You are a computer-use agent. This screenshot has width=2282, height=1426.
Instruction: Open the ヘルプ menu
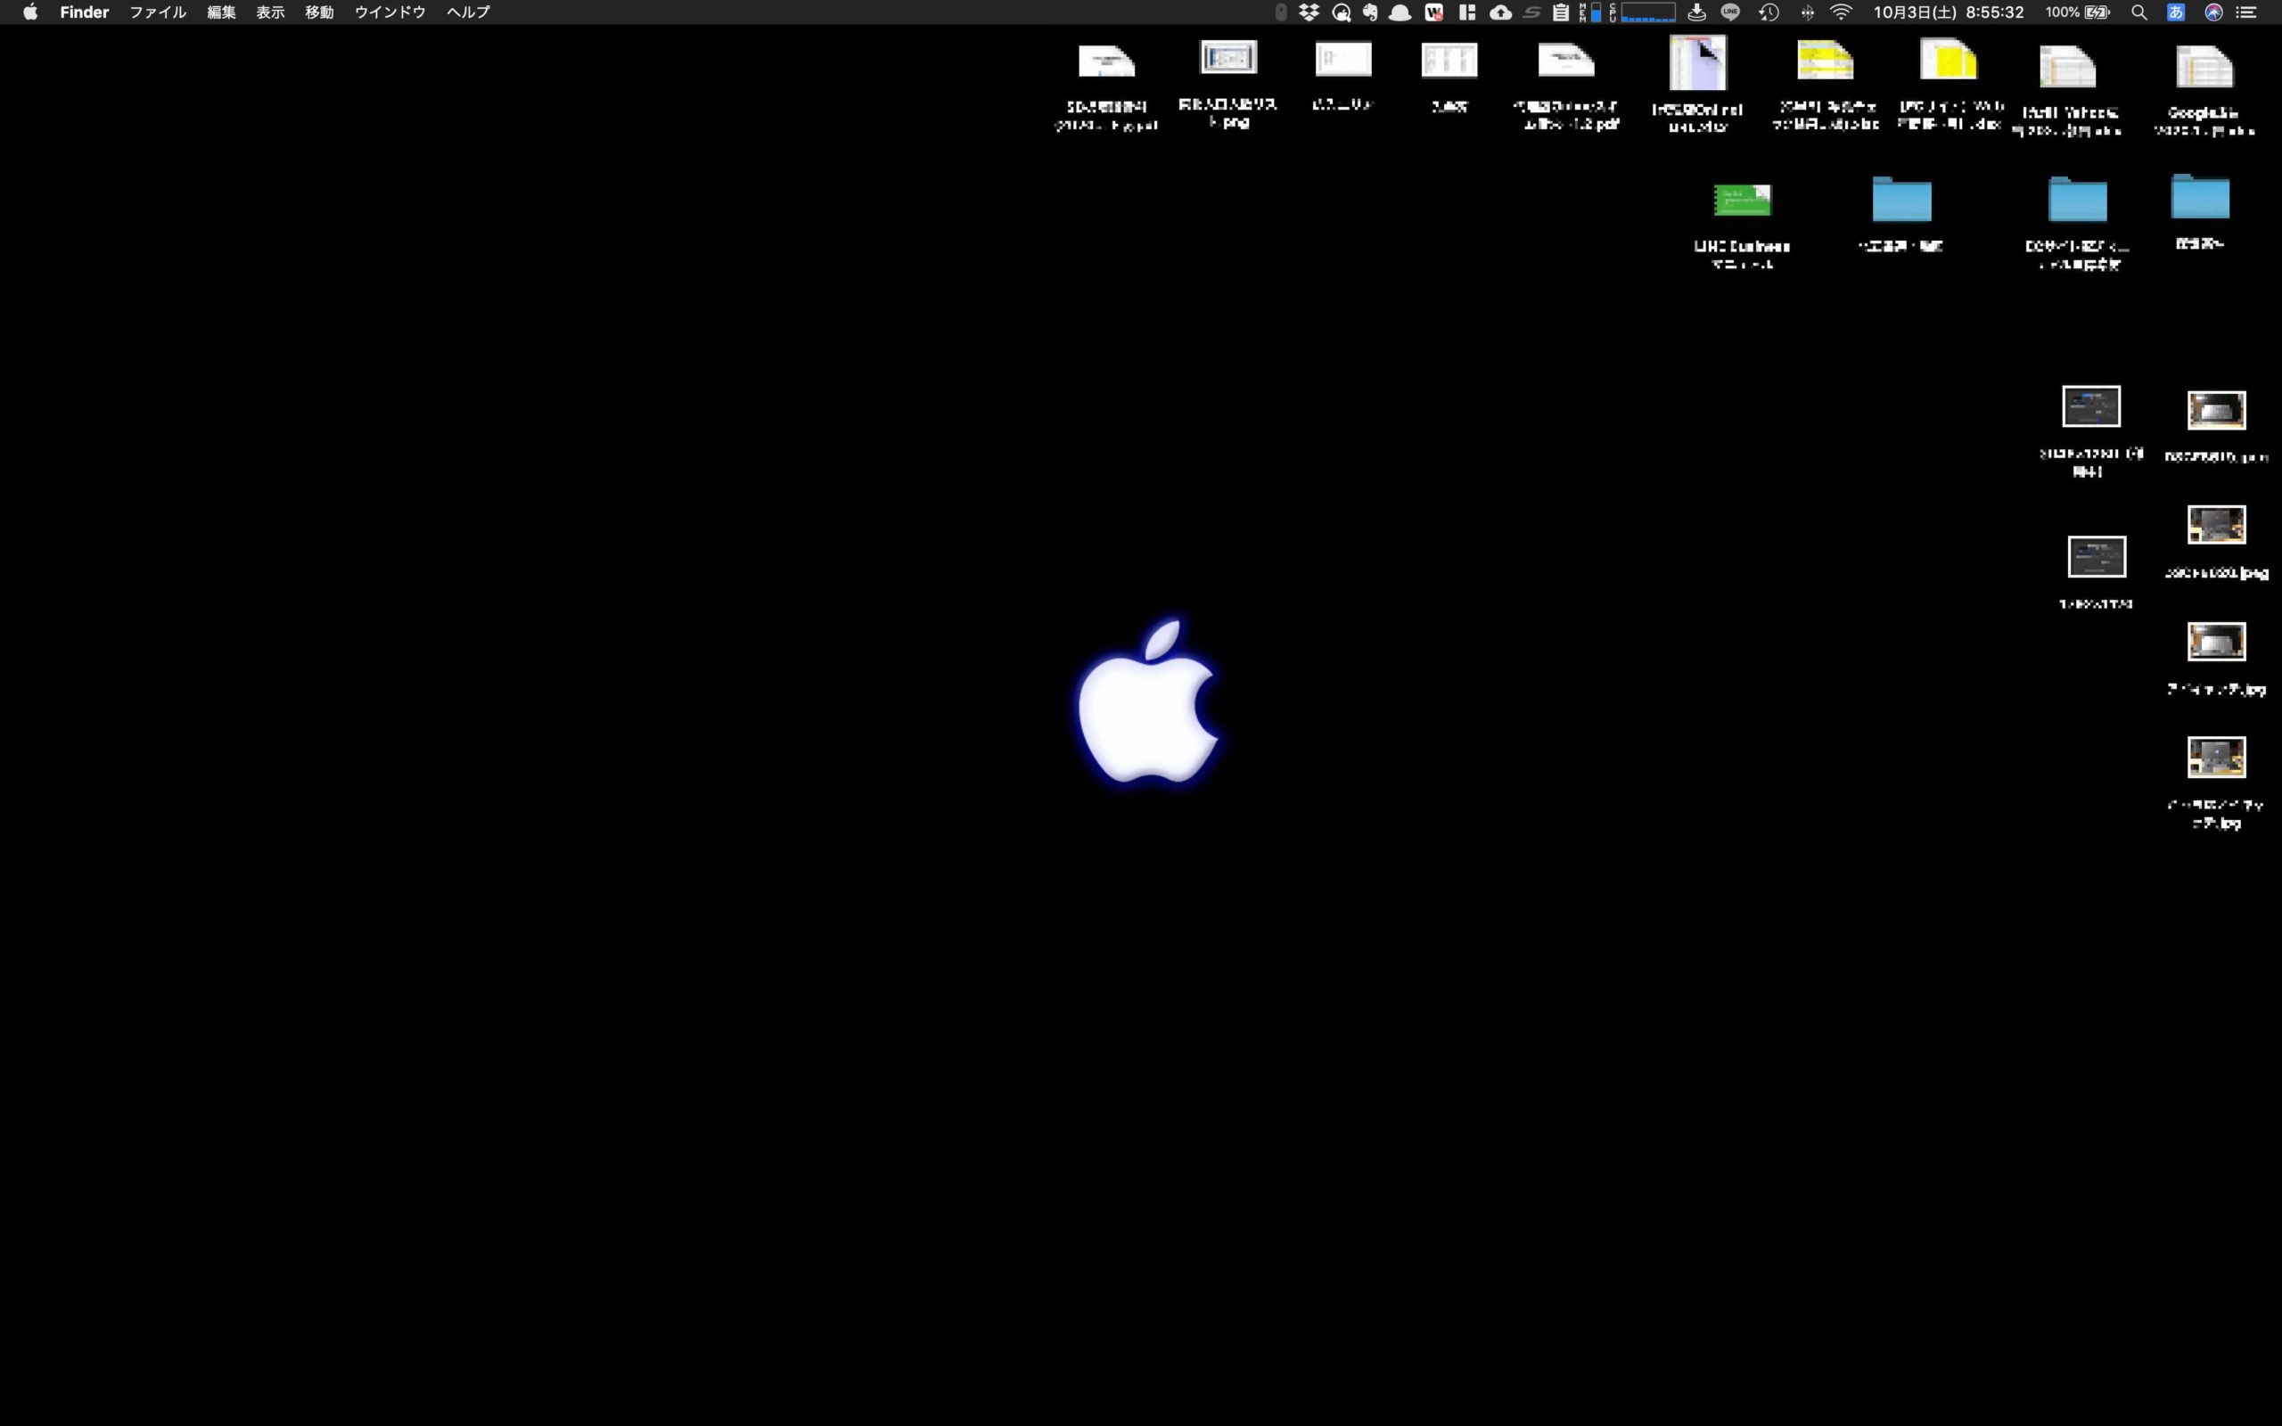[x=469, y=12]
